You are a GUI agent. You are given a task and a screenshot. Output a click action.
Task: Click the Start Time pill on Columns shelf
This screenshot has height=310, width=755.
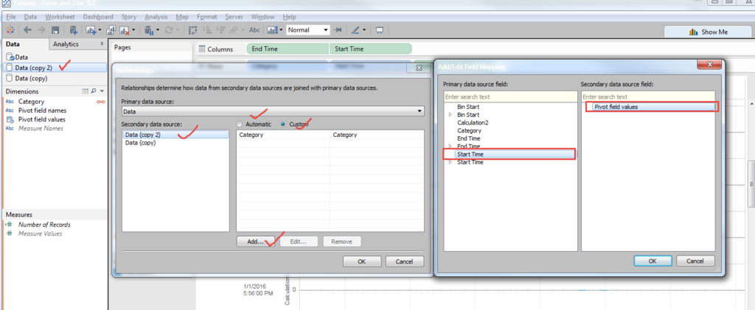pyautogui.click(x=371, y=49)
